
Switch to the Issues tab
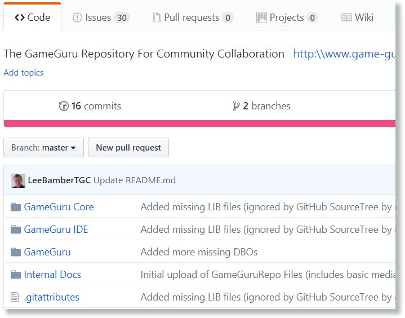[101, 17]
